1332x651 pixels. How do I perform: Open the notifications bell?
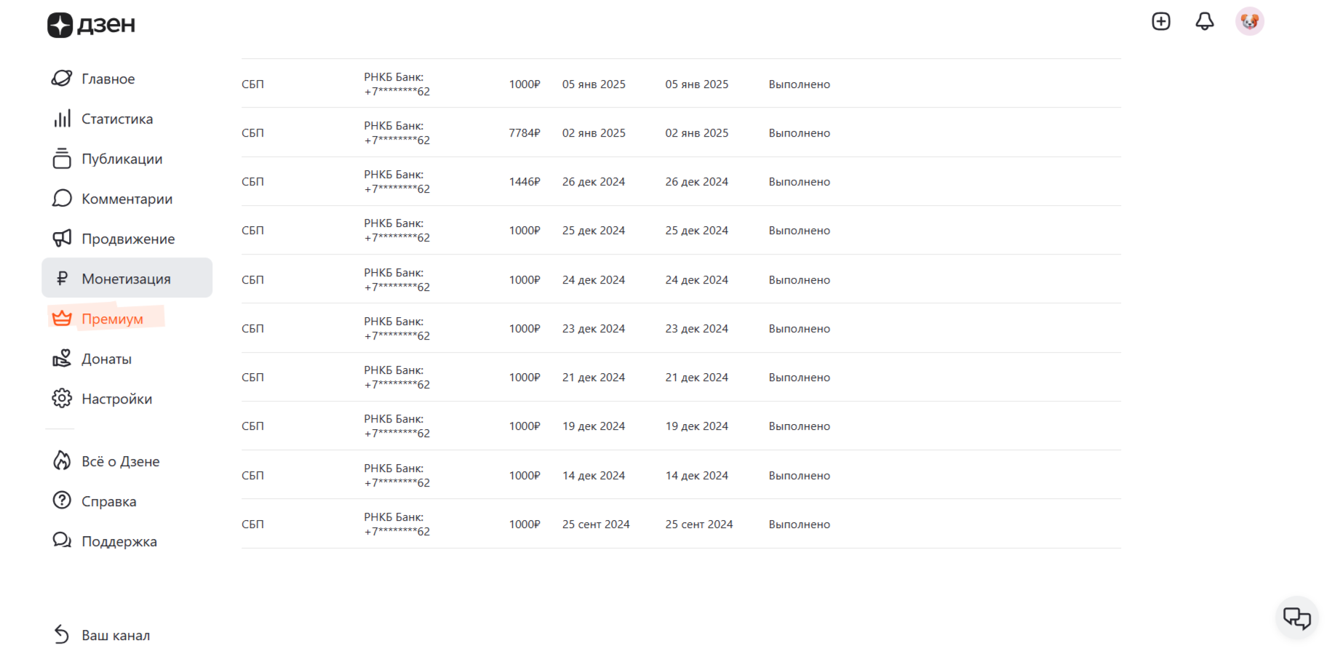(x=1205, y=22)
